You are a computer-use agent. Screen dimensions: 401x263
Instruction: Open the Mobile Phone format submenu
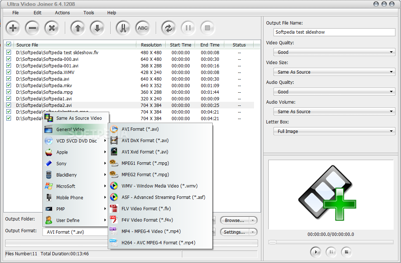pyautogui.click(x=76, y=197)
